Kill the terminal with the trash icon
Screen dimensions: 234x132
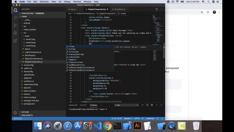152,105
